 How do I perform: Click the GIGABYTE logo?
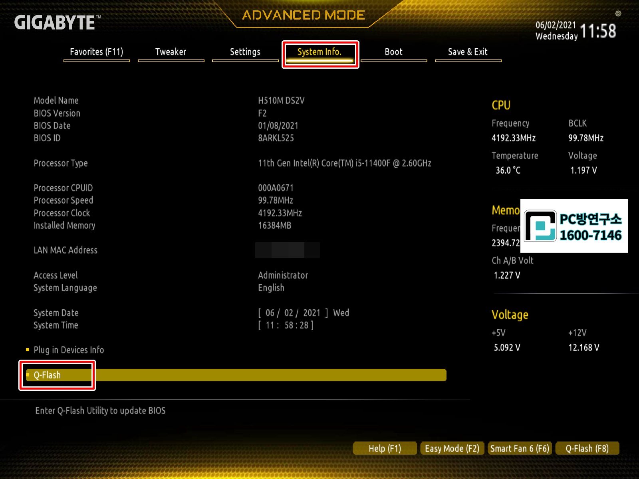58,23
